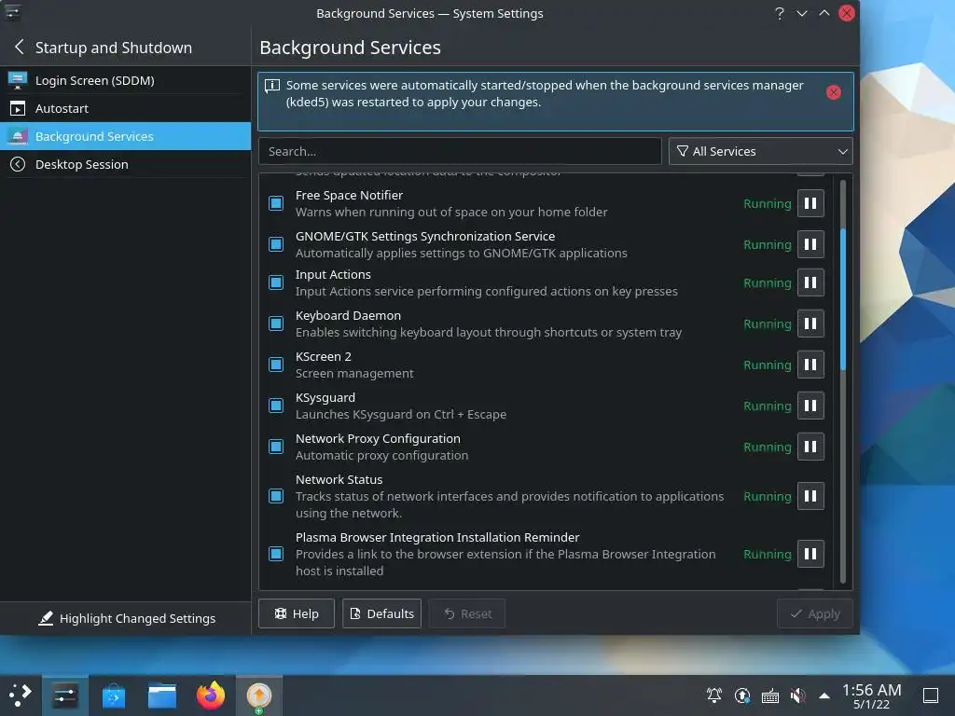
Task: Go back from Startup and Shutdown
Action: click(20, 47)
